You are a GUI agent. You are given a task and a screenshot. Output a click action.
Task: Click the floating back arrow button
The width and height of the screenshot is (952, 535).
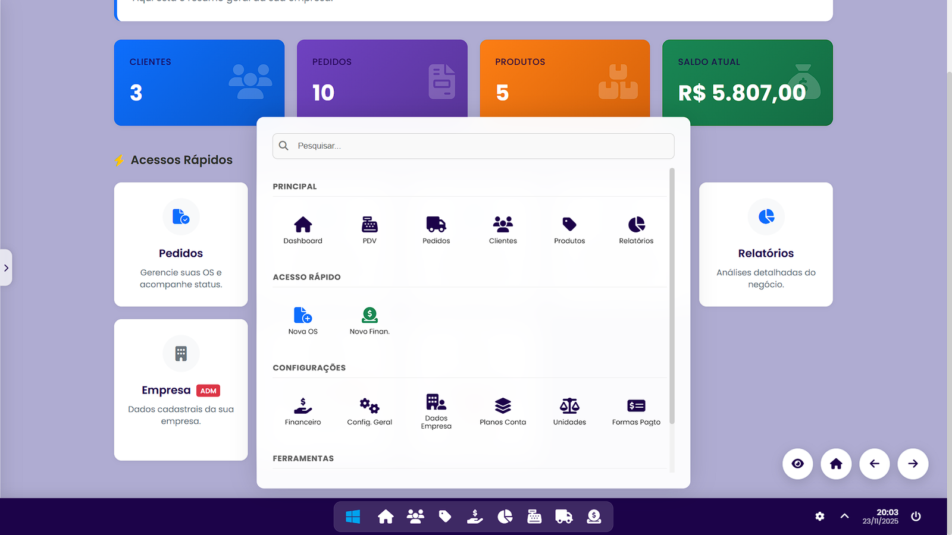click(x=875, y=464)
